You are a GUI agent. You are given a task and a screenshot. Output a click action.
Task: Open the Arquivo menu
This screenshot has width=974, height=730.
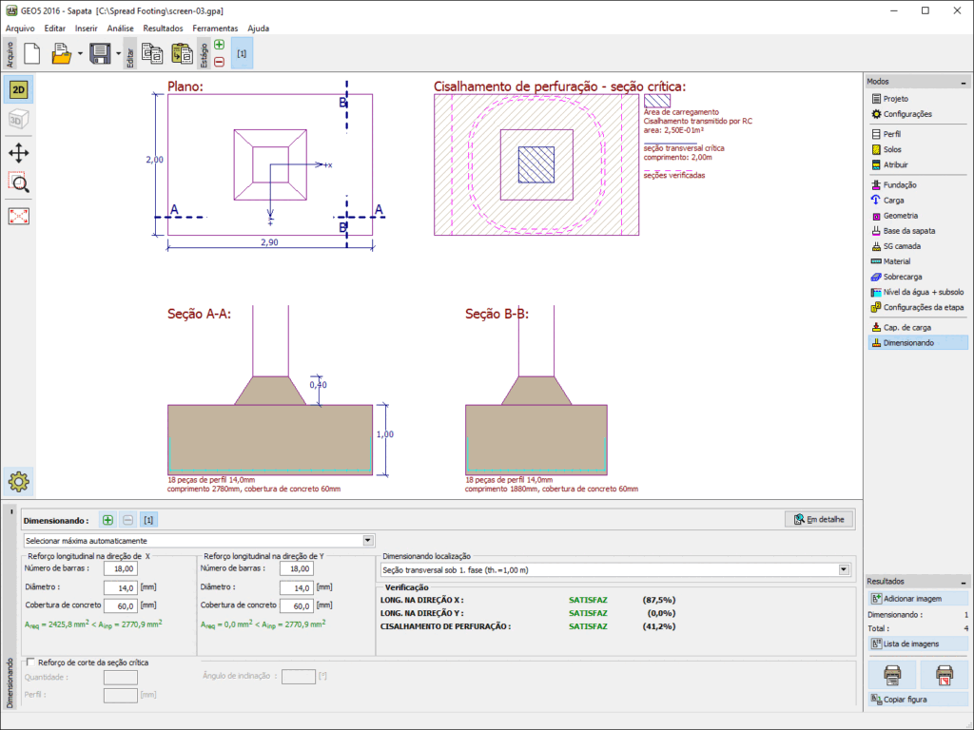pos(20,29)
